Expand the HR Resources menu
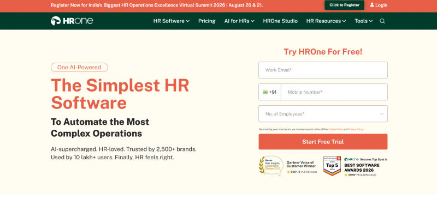 click(326, 21)
